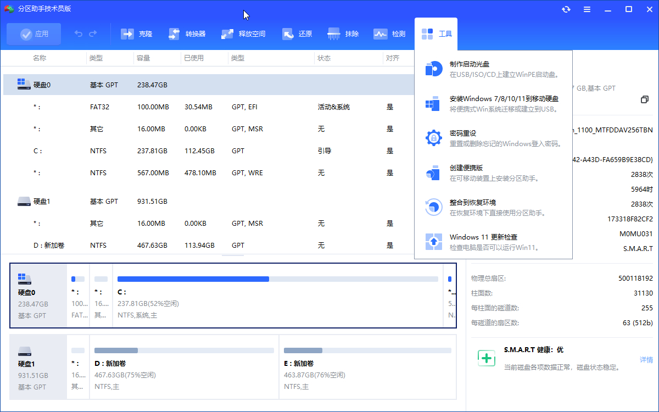
Task: Select menu item 制作启动光盘
Action: point(493,69)
